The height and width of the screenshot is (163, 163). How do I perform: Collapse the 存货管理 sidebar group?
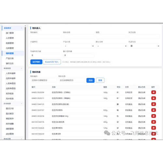tap(13, 104)
